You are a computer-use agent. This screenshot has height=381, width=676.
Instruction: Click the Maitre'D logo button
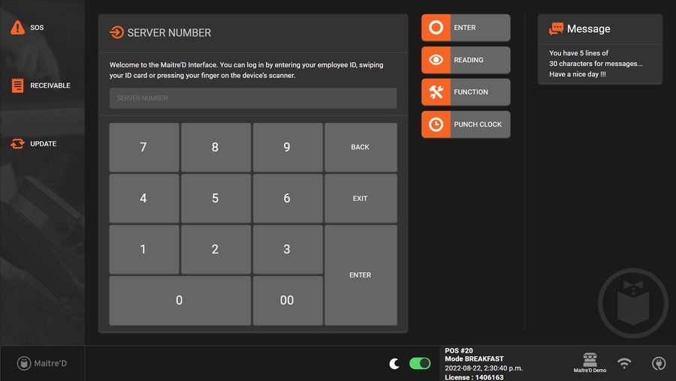42,364
